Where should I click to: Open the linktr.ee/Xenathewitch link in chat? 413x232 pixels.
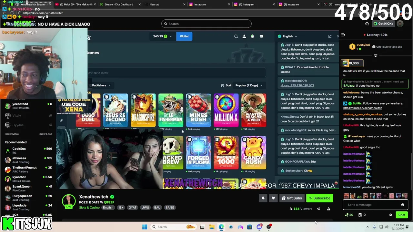click(363, 108)
